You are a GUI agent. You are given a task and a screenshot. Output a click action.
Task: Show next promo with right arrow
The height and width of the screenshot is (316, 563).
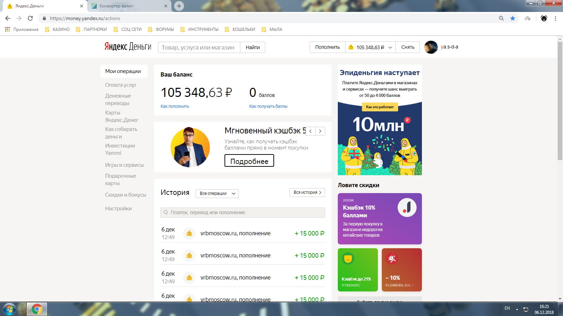(320, 131)
